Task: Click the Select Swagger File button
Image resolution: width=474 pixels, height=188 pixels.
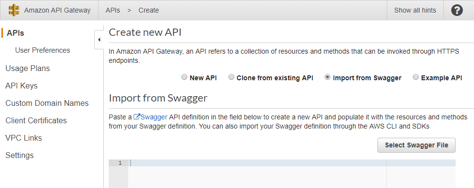Action: click(x=416, y=145)
